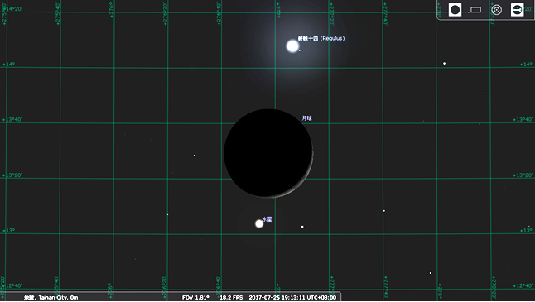Select the star in the lower right corner
535x302 pixels.
point(431,273)
